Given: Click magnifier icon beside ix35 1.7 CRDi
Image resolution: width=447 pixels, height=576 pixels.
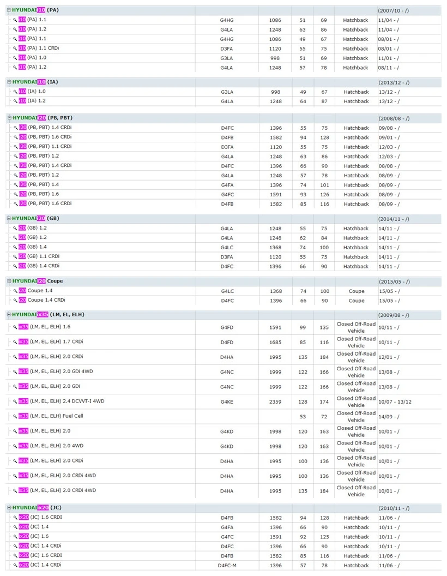Looking at the screenshot, I should [x=15, y=343].
